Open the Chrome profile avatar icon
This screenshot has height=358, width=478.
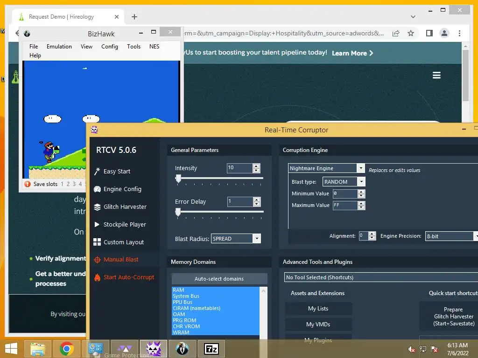coord(444,33)
